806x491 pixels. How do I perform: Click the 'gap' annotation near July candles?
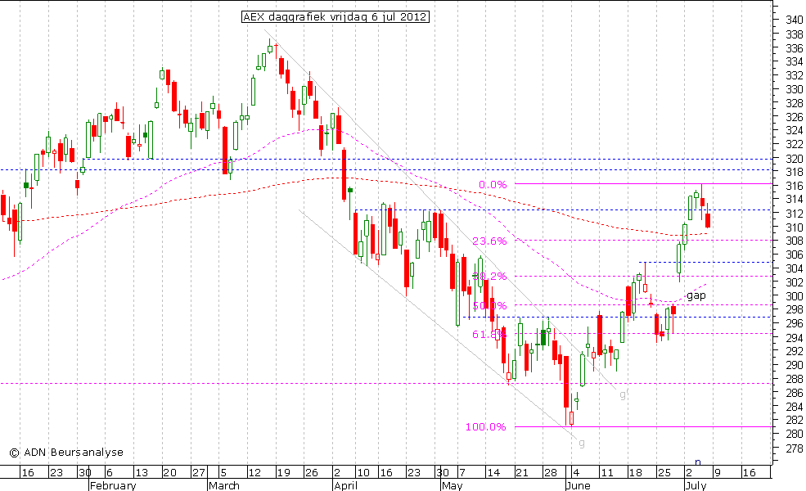696,295
